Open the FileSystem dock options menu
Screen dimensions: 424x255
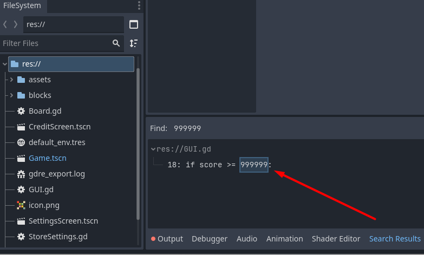click(x=139, y=6)
